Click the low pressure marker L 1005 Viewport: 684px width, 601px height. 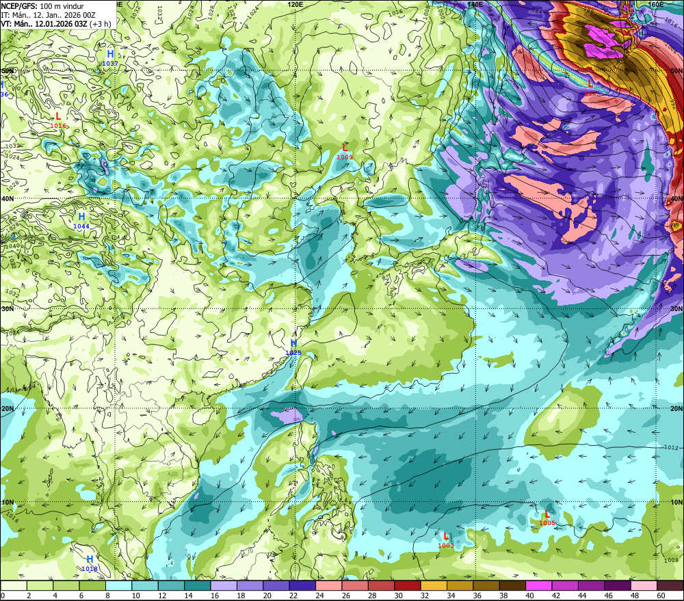click(x=547, y=518)
